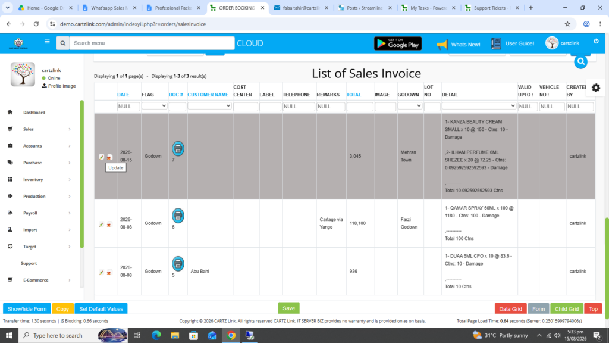Screen dimensions: 609x343
Task: Open Microsoft Edge from taskbar
Action: 156,335
